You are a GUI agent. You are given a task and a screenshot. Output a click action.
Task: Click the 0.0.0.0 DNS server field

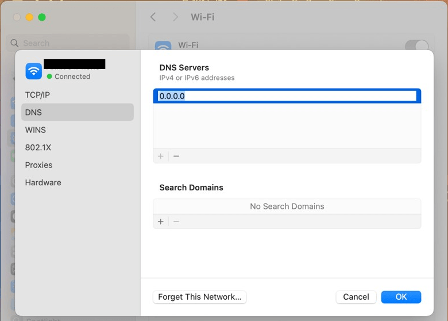click(287, 96)
